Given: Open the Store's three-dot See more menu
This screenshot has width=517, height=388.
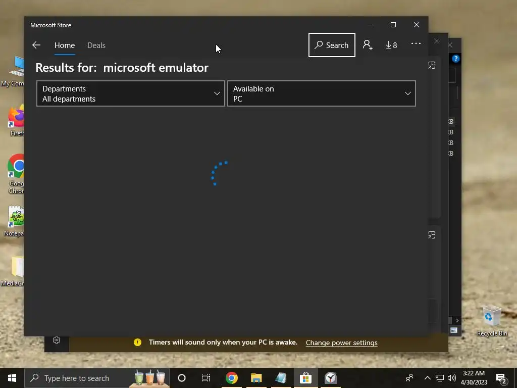Looking at the screenshot, I should (416, 43).
